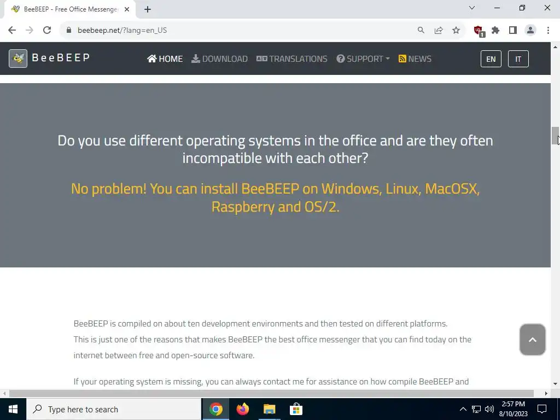Select the BeeBEEP - Free Office Messenger tab
Viewport: 560px width, 420px height.
(x=69, y=9)
